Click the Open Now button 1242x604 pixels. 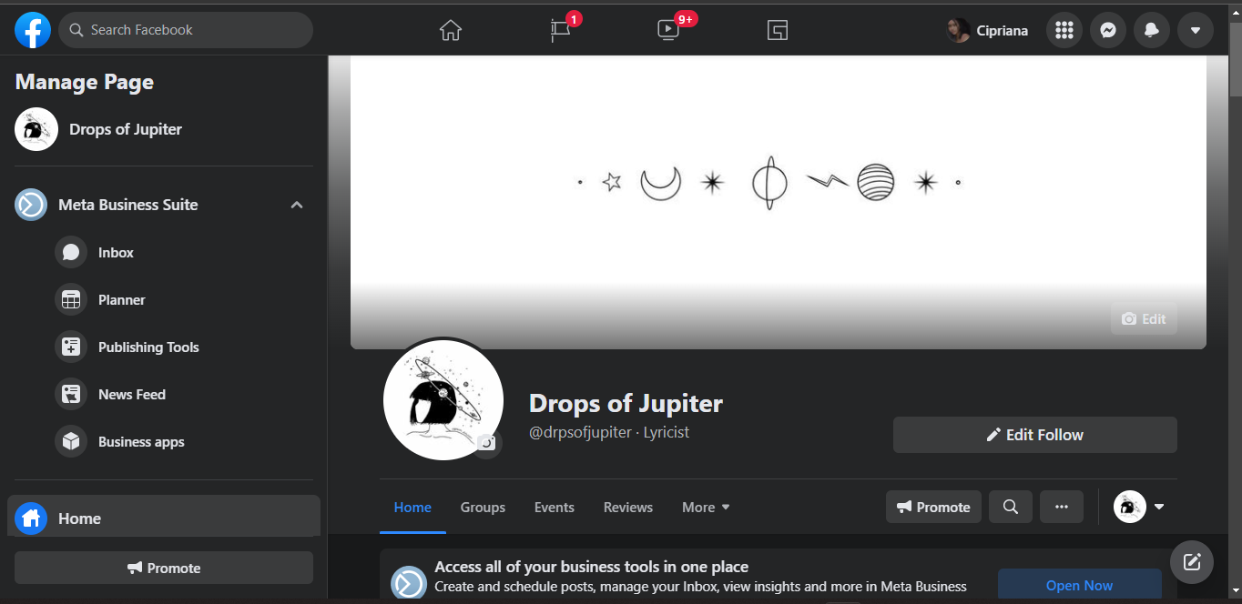(1080, 585)
